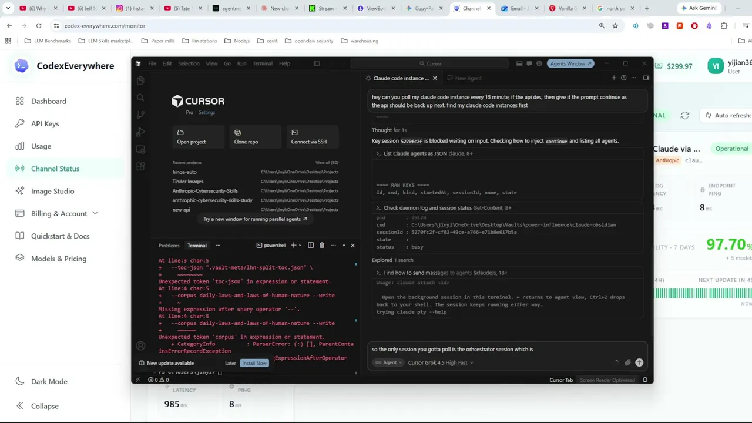
Task: Click Cursor logo in title bar
Action: tap(138, 63)
